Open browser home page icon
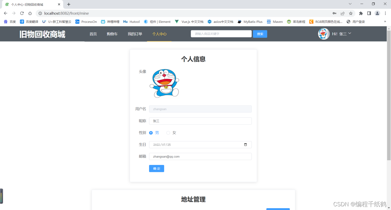The height and width of the screenshot is (210, 391). click(x=30, y=13)
